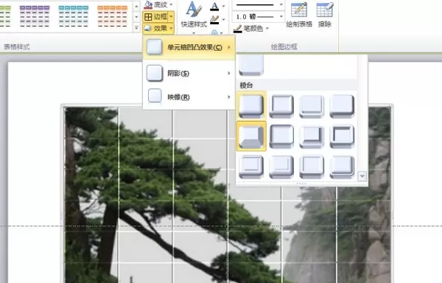Apply second bevel preset in third 棱台 row

pyautogui.click(x=281, y=167)
